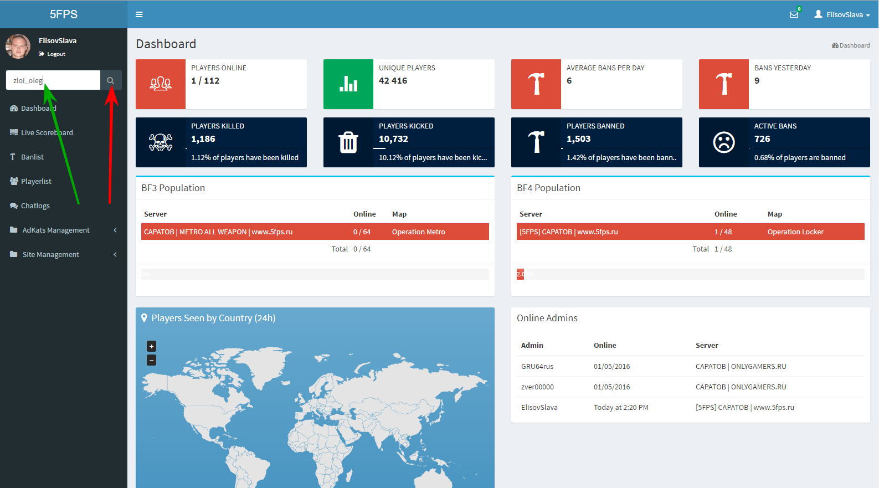879x488 pixels.
Task: Click the 1,186 players killed value
Action: click(203, 139)
